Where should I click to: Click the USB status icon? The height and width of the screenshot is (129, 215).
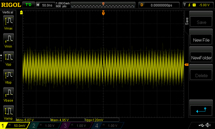202,125
